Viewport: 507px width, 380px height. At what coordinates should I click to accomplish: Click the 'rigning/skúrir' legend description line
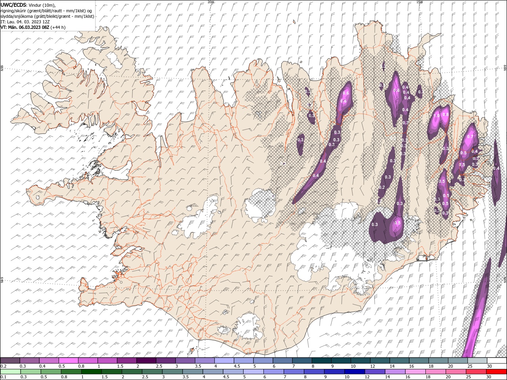tap(46, 11)
